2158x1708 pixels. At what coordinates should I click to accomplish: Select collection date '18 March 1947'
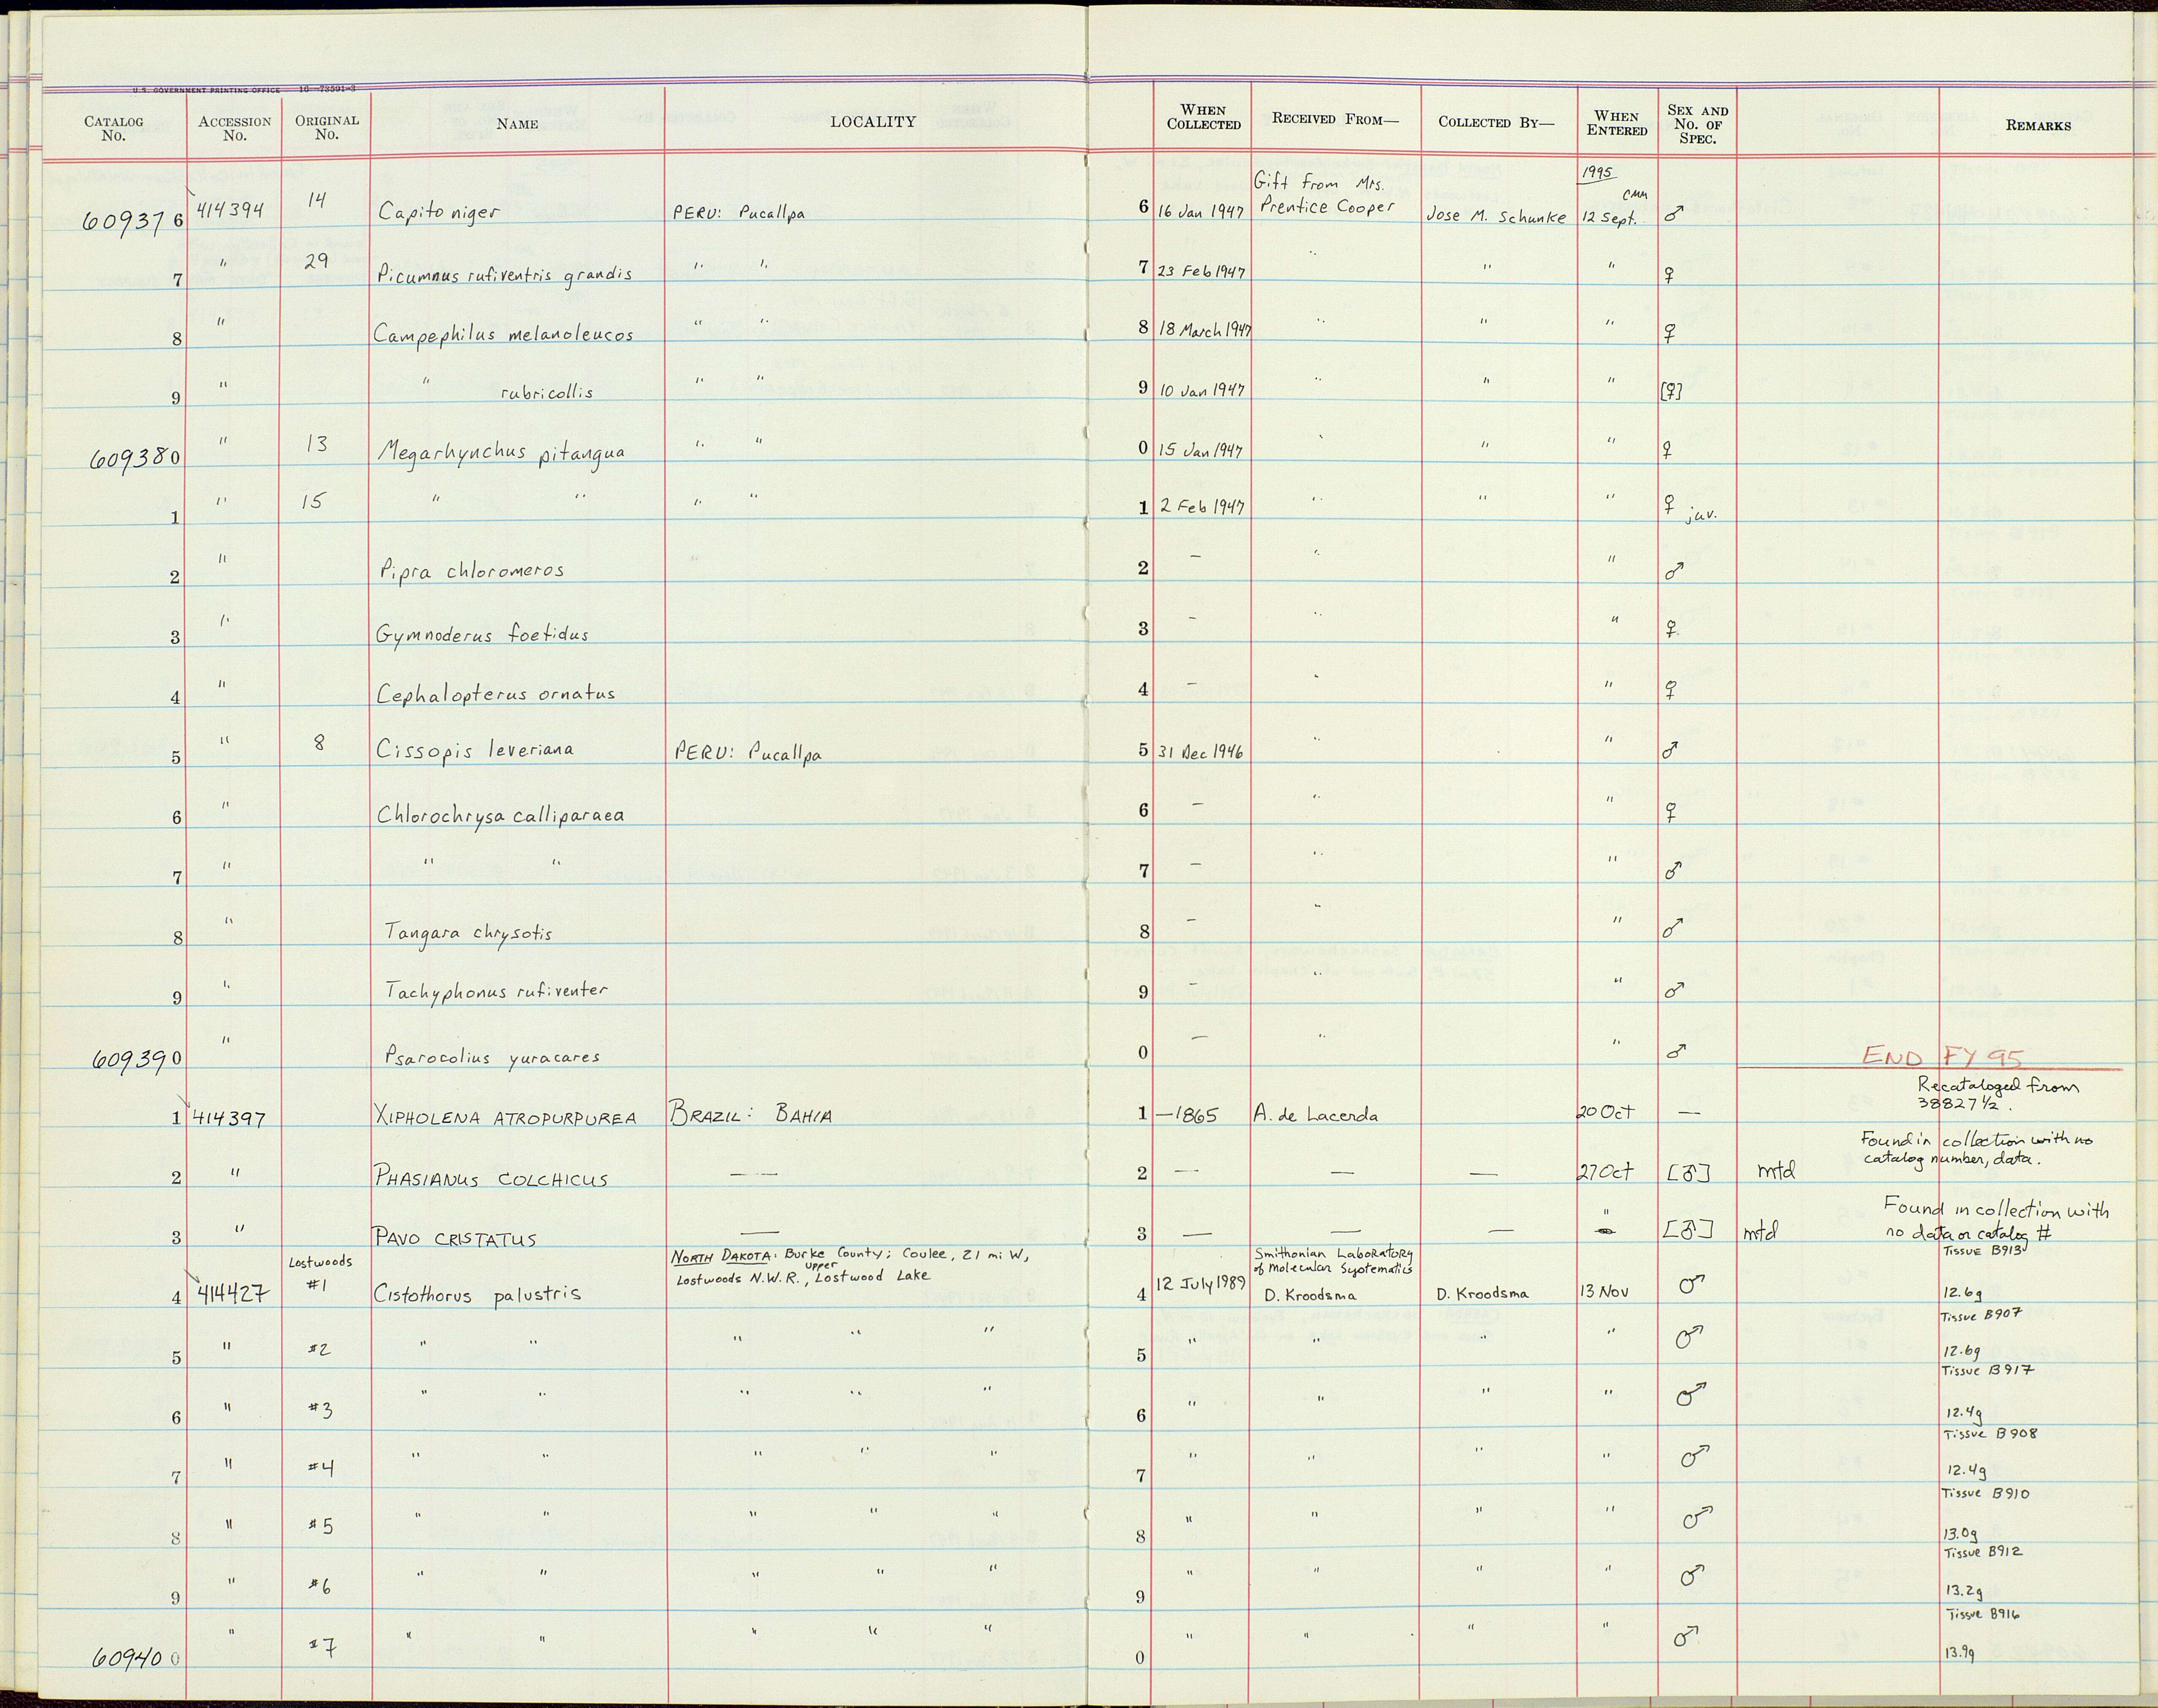click(x=1204, y=330)
